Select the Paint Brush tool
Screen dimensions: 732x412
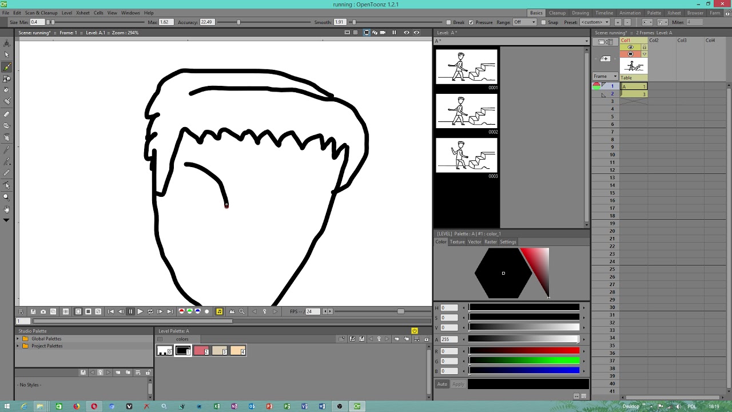6,102
